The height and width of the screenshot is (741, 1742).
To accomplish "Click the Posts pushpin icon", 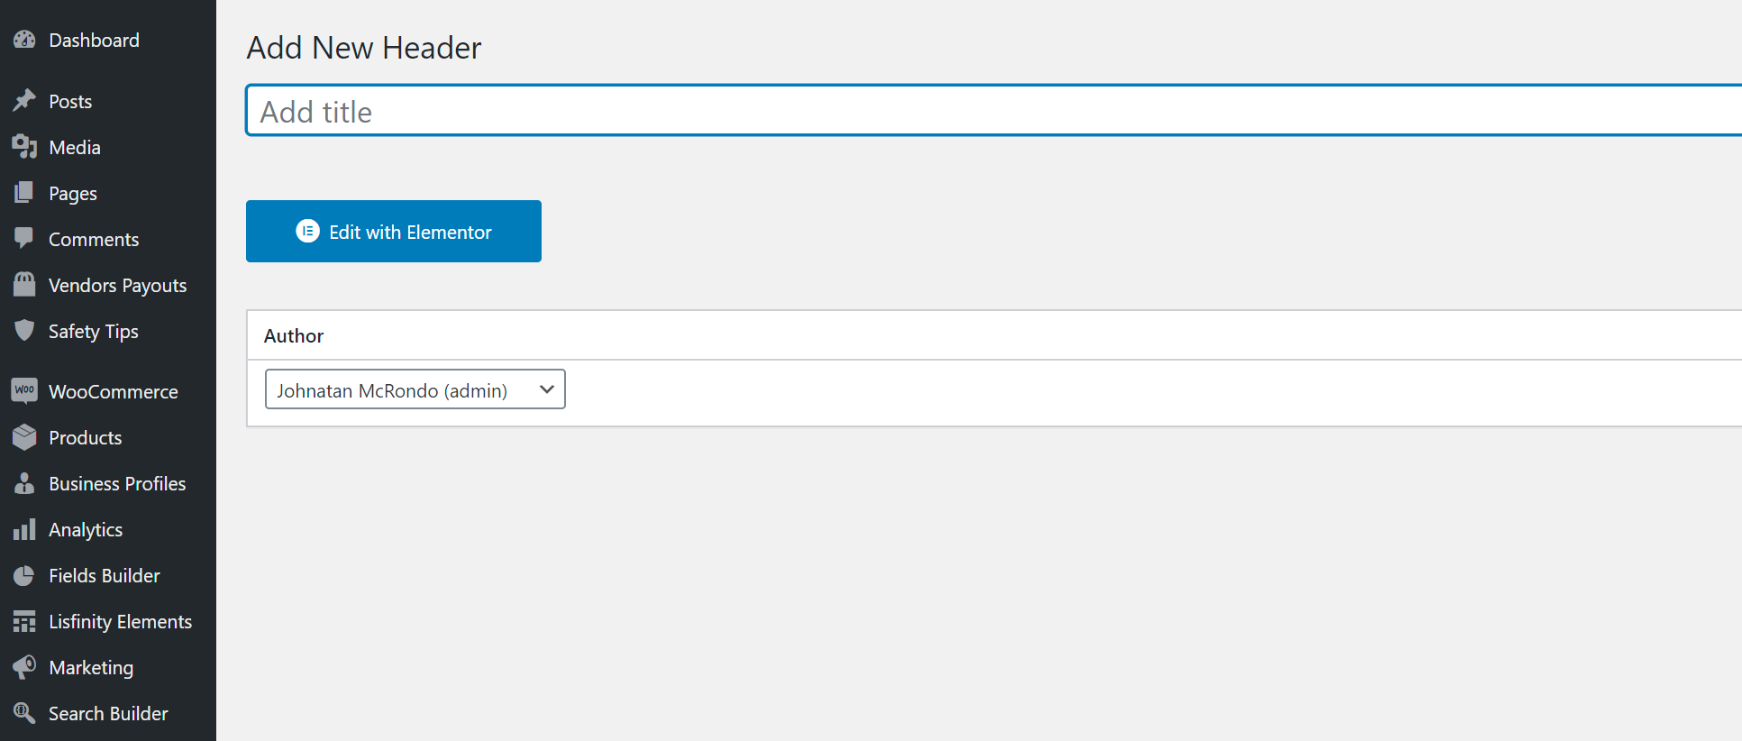I will tap(24, 101).
